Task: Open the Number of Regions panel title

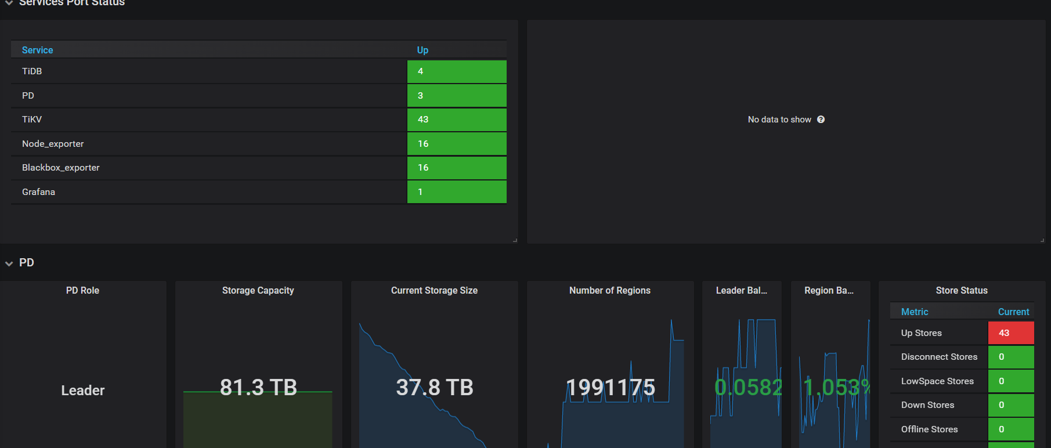Action: [x=609, y=291]
